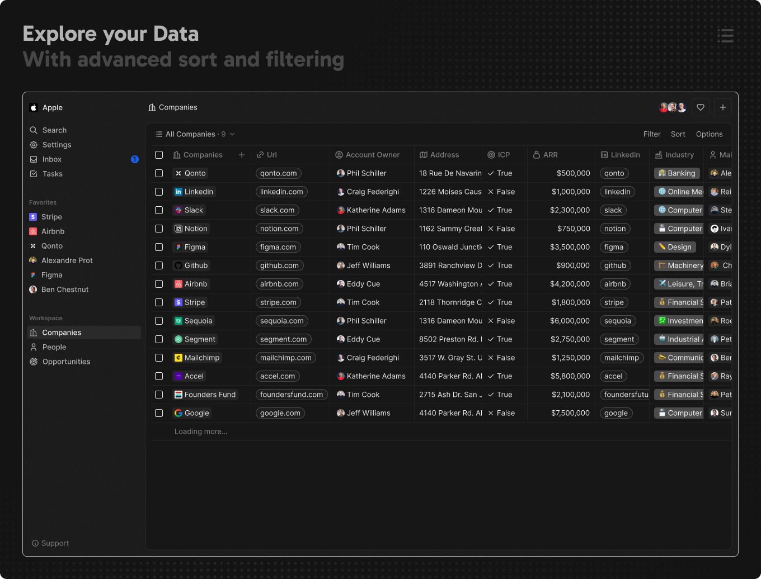Image resolution: width=761 pixels, height=579 pixels.
Task: Open Inbox with notification badge
Action: click(x=52, y=159)
